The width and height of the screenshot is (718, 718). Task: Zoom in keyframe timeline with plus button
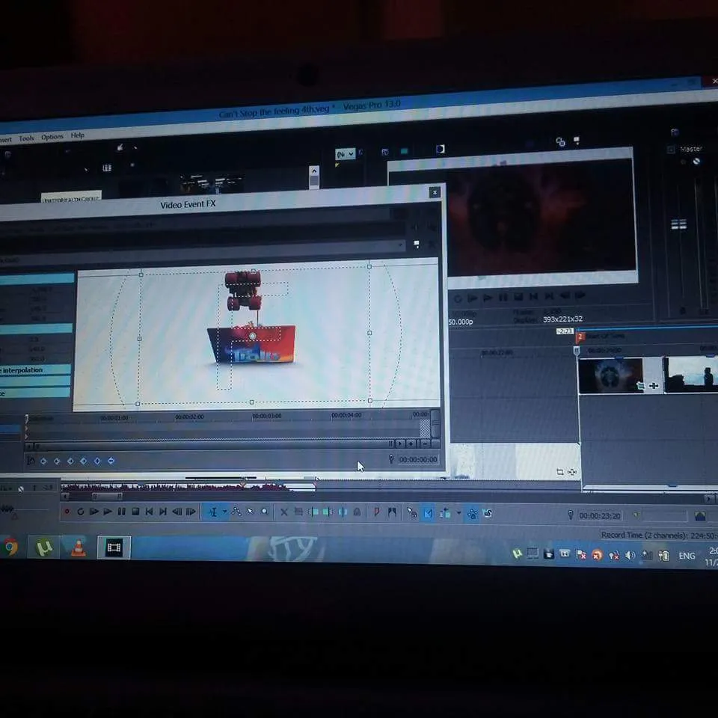[411, 444]
